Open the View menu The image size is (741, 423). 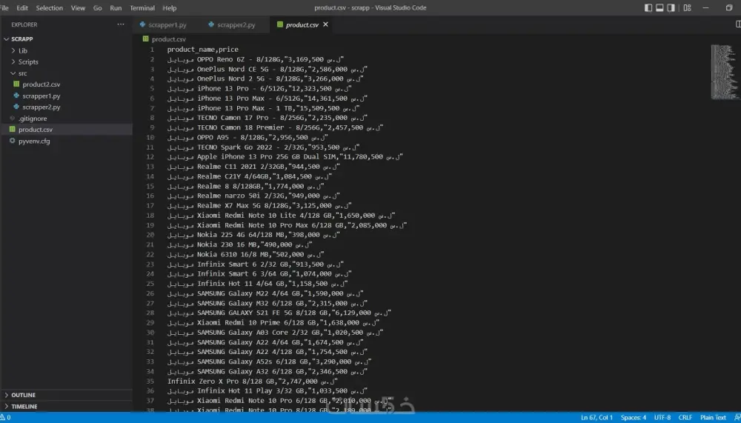(78, 8)
